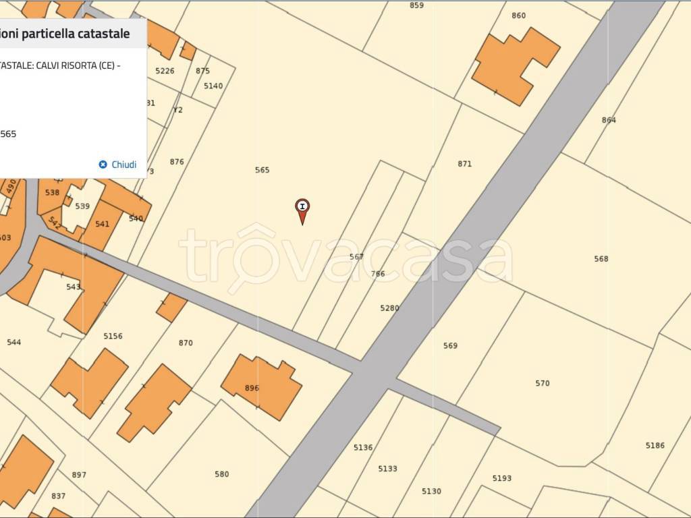This screenshot has height=518, width=691.
Task: Close the popup via the Chiudi link
Action: coord(123,165)
